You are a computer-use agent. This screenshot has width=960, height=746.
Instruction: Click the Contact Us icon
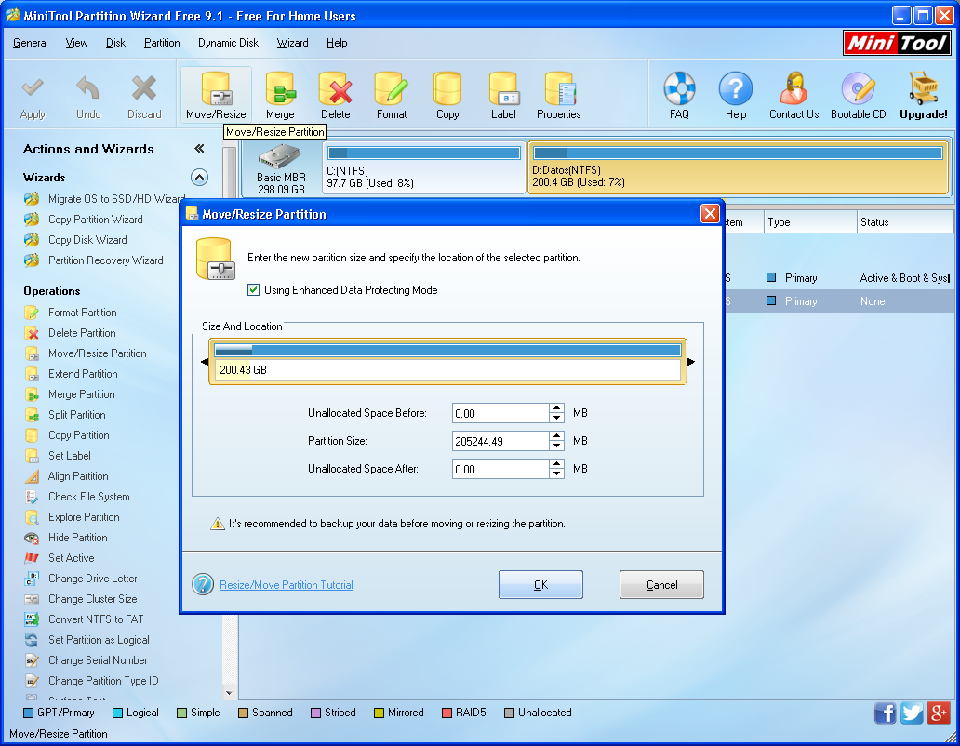pos(793,94)
